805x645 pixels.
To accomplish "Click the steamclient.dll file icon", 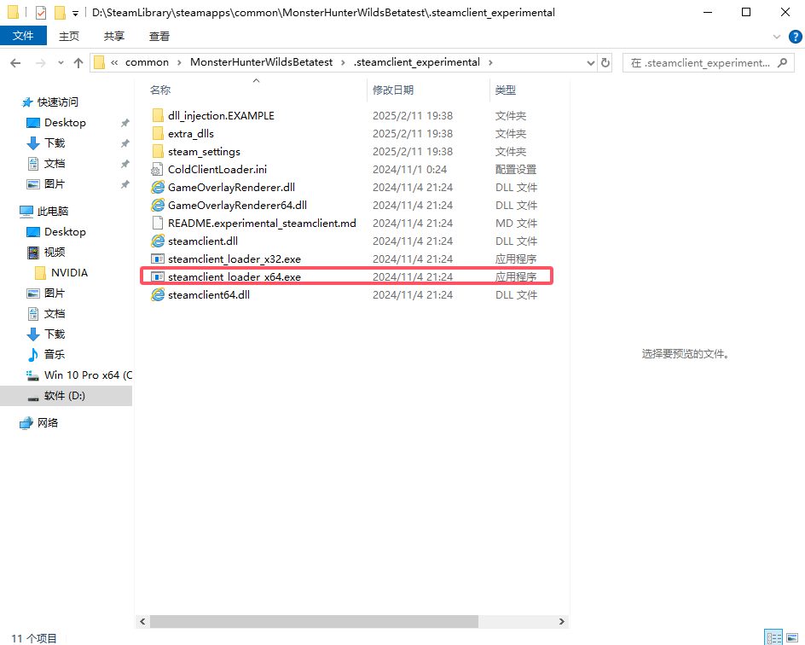I will [x=158, y=241].
